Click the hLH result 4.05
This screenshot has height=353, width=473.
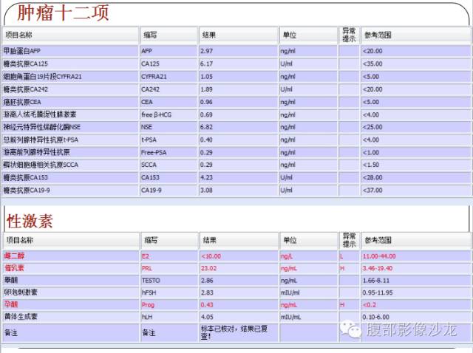tap(207, 317)
